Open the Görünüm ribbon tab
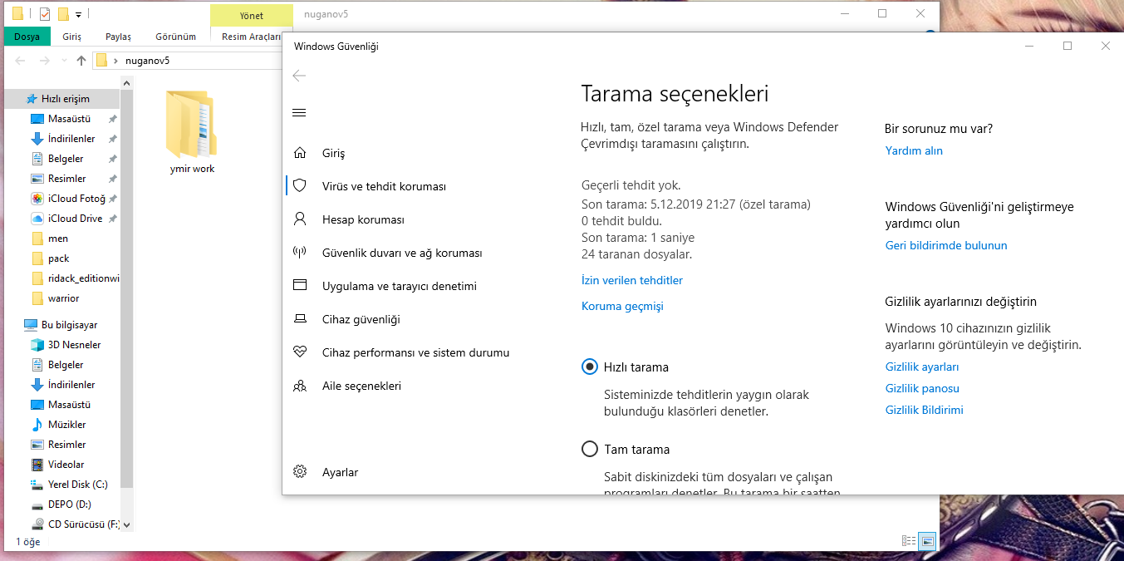Screen dimensions: 1124x561 176,37
